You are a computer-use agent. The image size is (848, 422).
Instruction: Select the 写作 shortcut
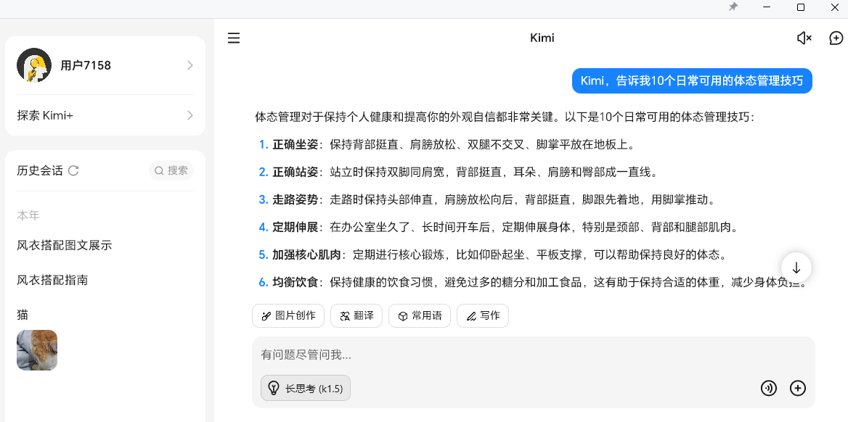(x=482, y=316)
